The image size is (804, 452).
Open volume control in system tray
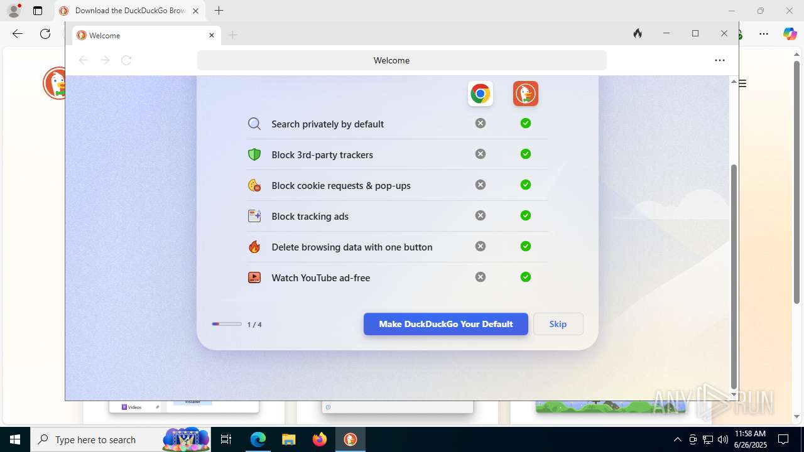pos(723,439)
